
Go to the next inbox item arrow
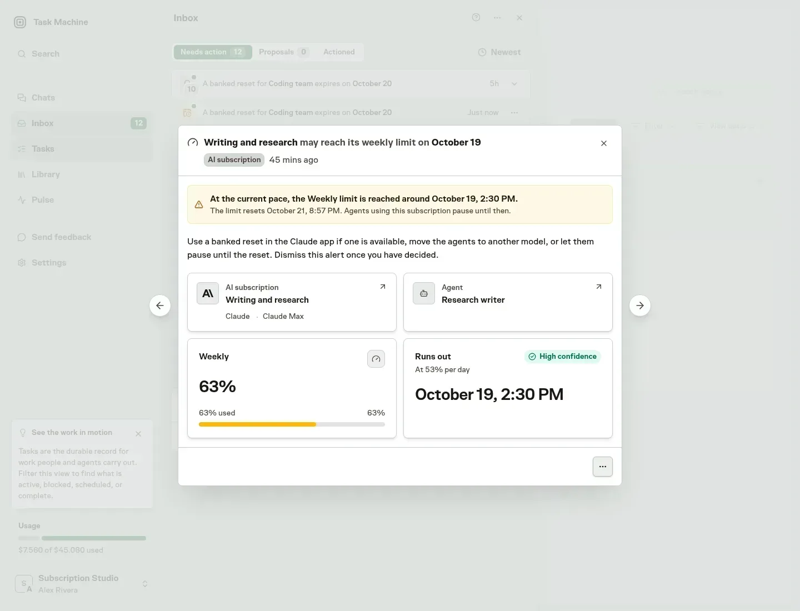(640, 305)
